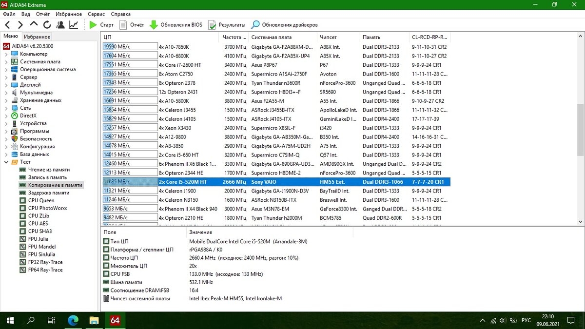Open Результаты using its toolbar icon
This screenshot has height=329, width=585.
point(212,24)
